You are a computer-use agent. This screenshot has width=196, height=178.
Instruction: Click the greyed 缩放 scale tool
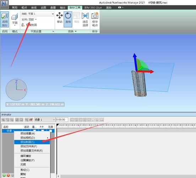coord(77,18)
